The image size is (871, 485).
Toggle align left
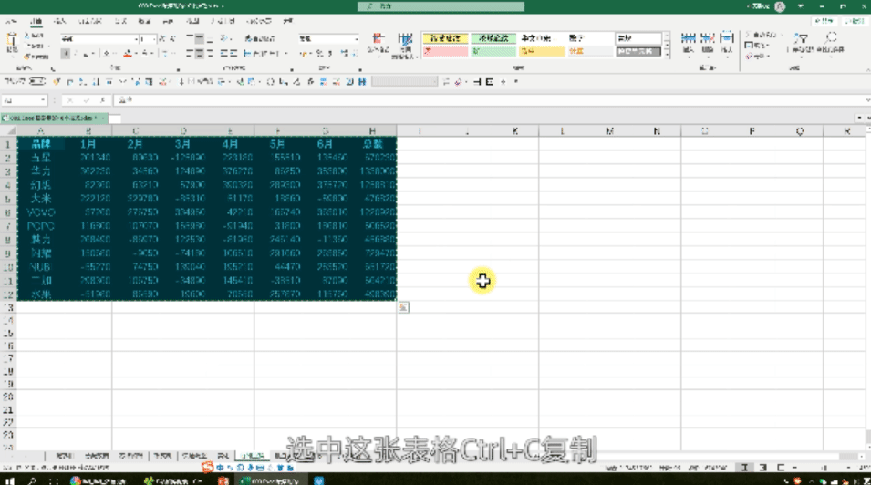click(190, 54)
